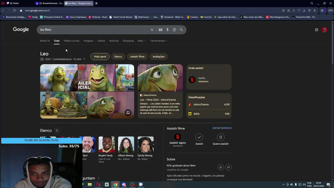
Task: Switch to the Vídeos curtos tab
Action: pyautogui.click(x=71, y=41)
